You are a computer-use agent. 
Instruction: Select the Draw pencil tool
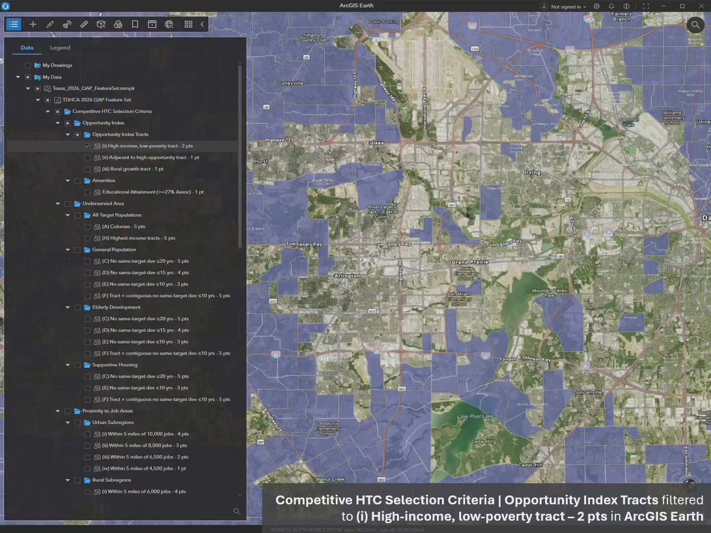coord(50,24)
